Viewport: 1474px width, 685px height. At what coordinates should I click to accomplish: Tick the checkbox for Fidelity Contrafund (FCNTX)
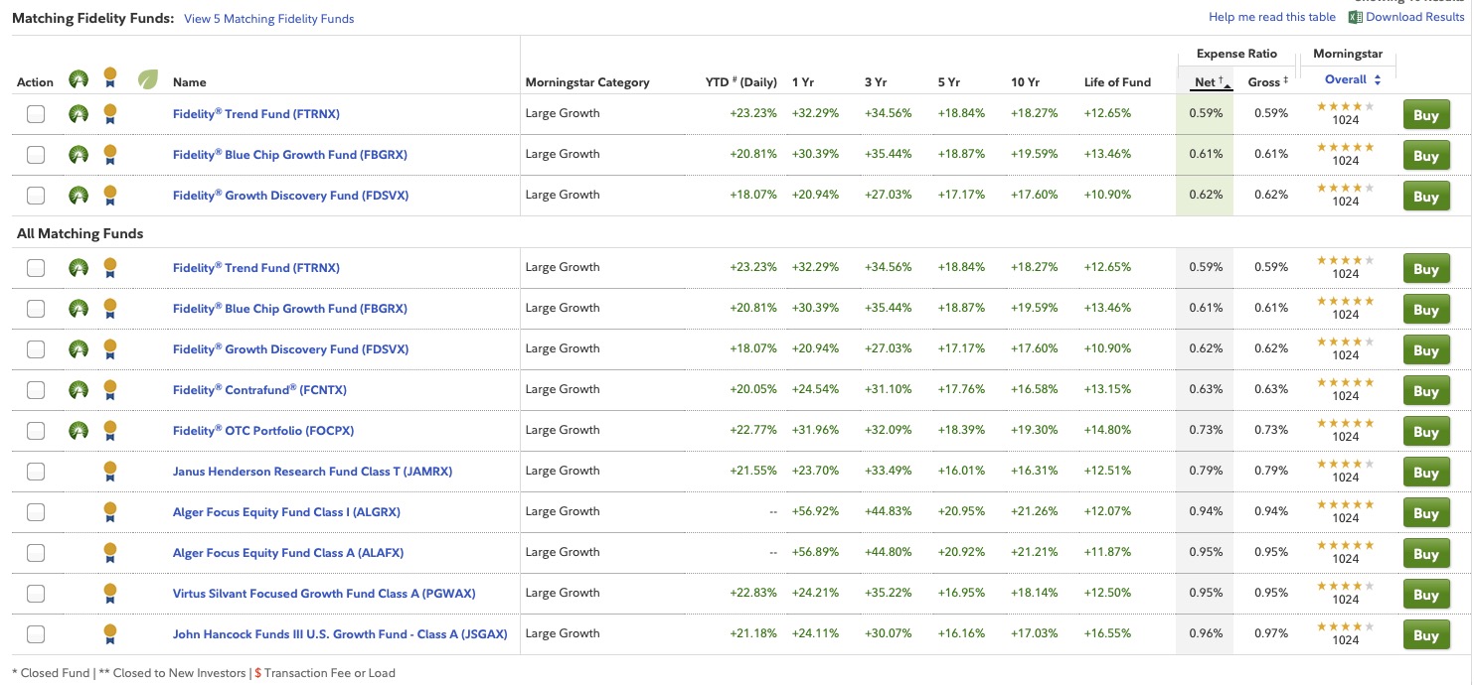pyautogui.click(x=36, y=390)
